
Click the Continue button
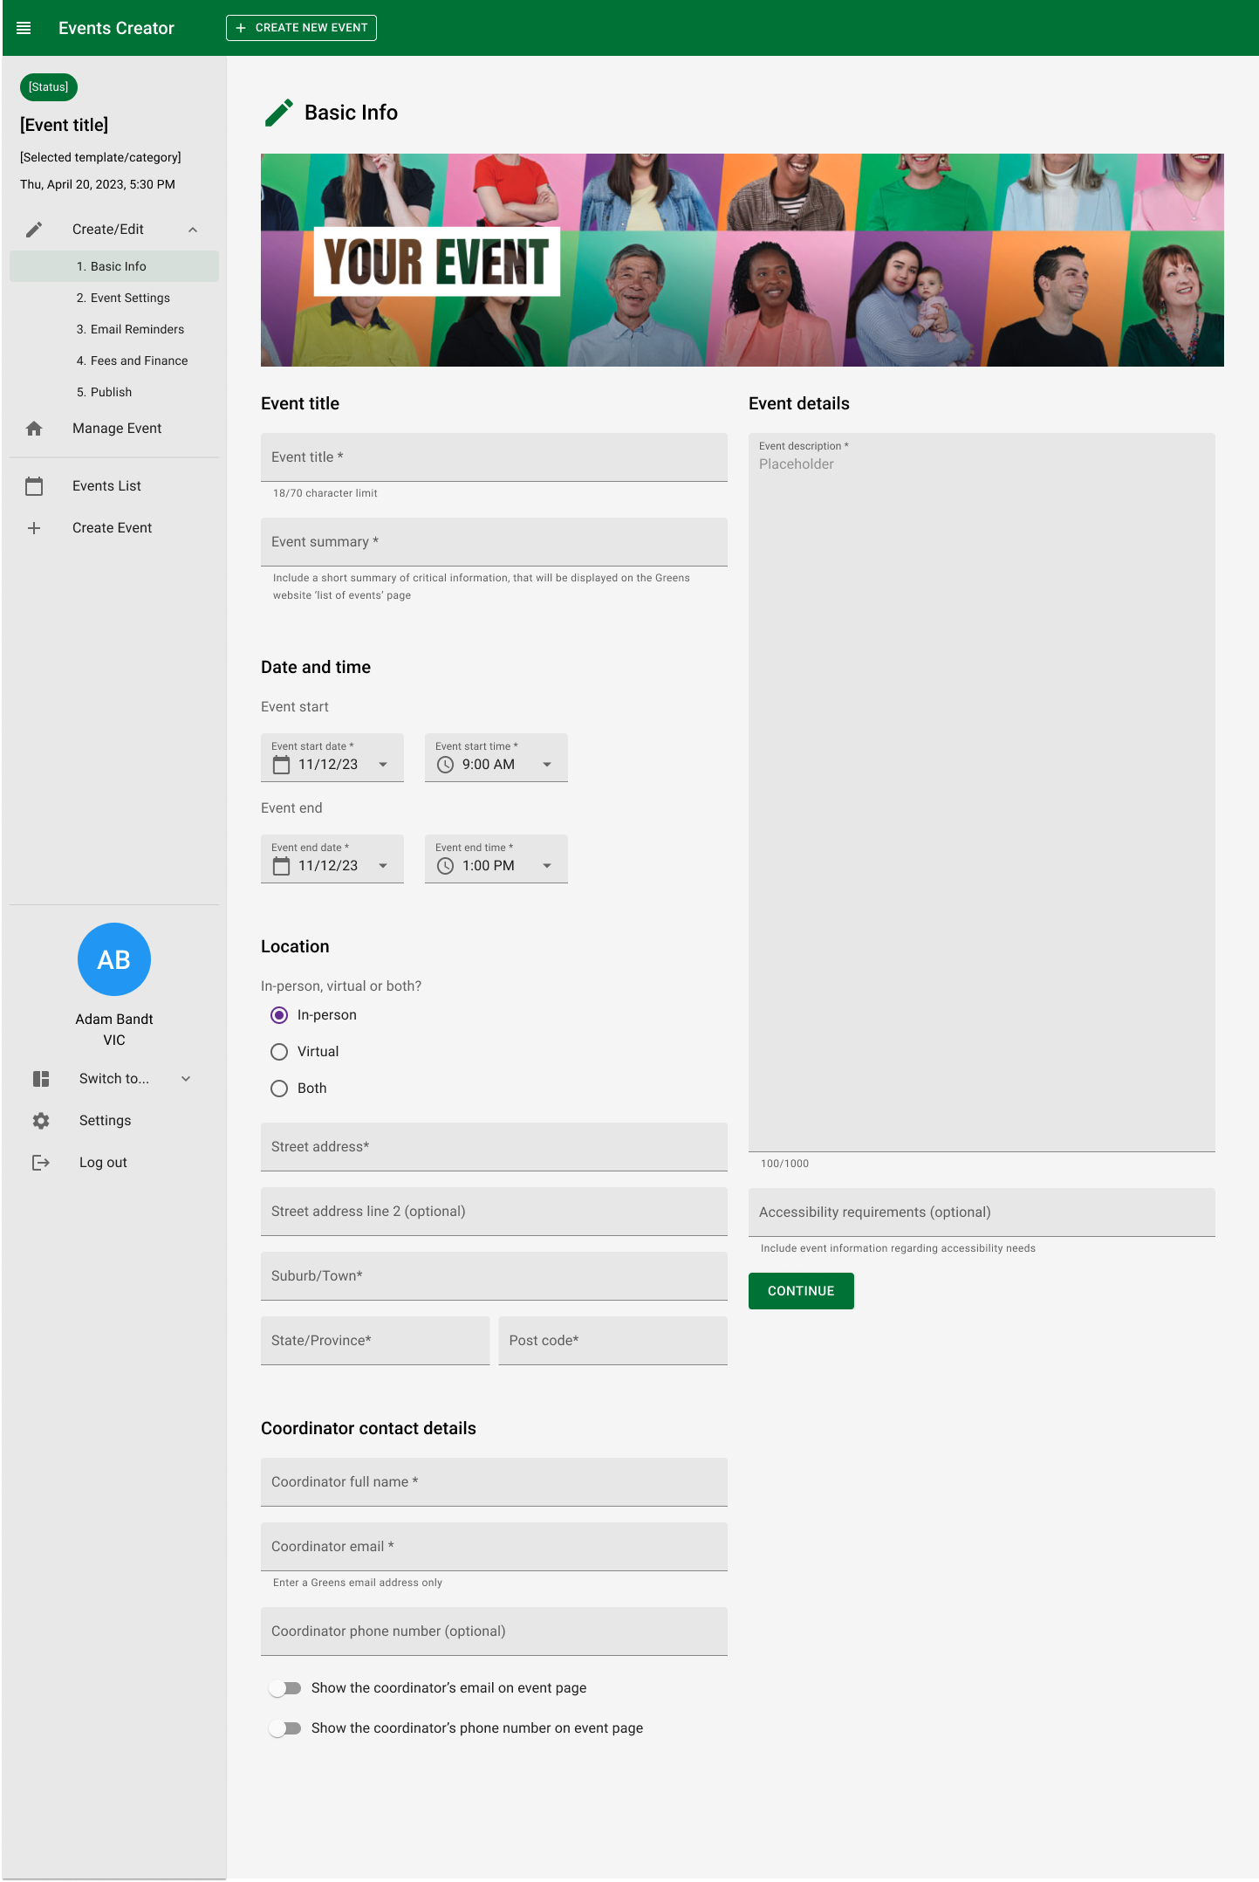coord(801,1291)
